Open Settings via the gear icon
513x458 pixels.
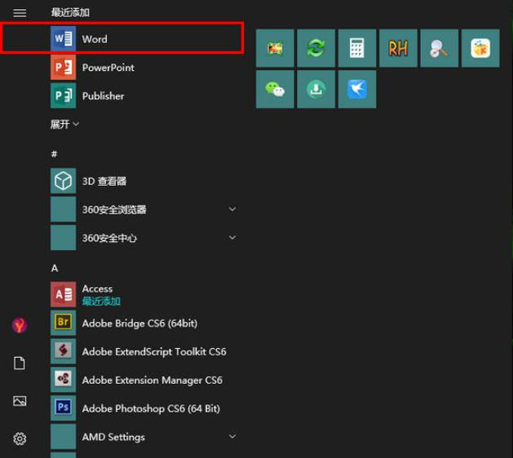[20, 438]
